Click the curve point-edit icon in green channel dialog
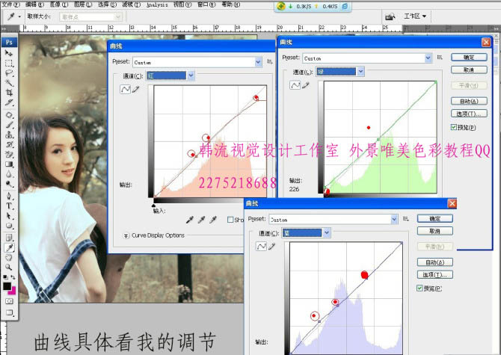The width and height of the screenshot is (501, 355). [295, 85]
